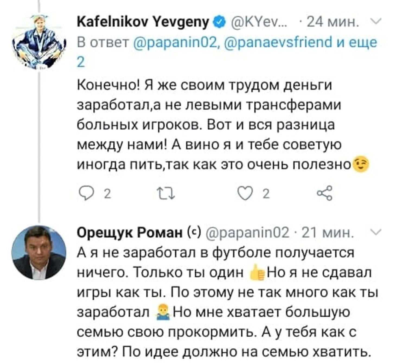Screen dimensions: 396x363
Task: Like Kafelnikov's tweet with the heart icon
Action: pos(245,194)
